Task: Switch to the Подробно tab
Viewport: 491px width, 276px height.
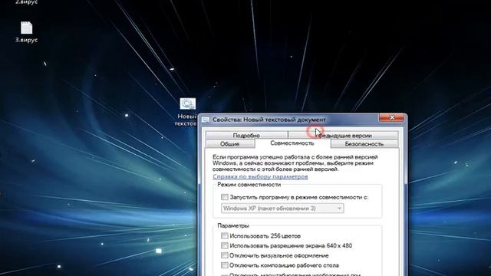Action: [246, 135]
